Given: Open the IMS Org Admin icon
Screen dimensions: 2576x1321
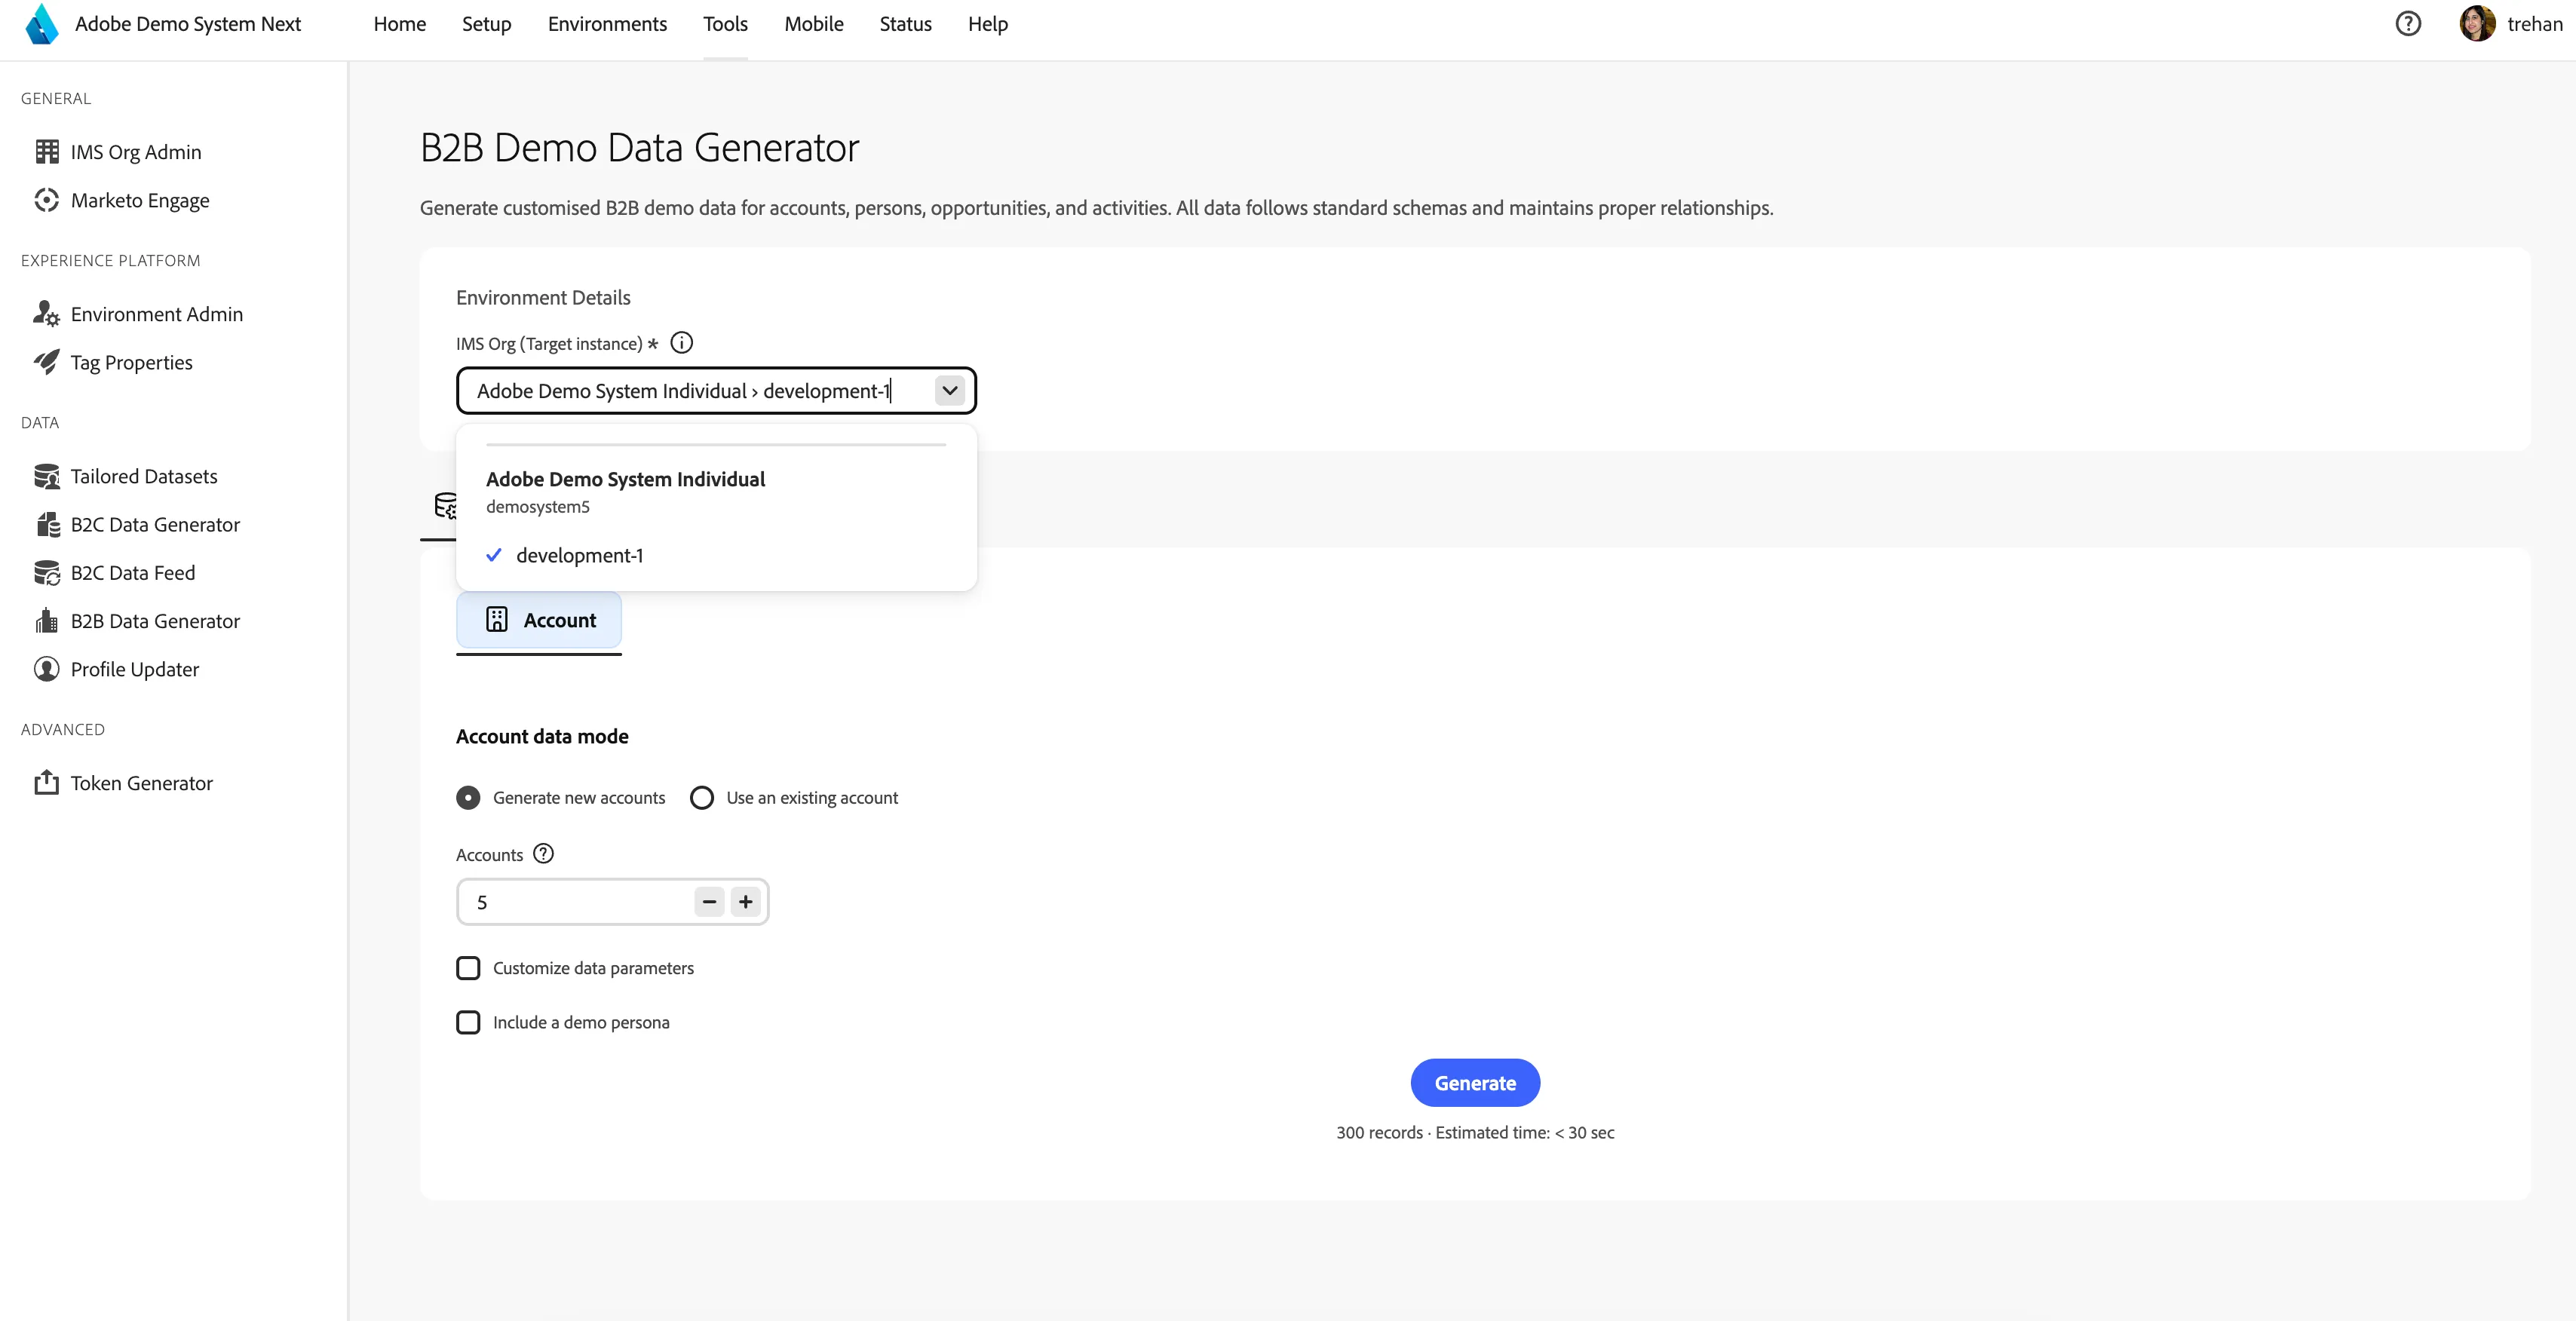Looking at the screenshot, I should pos(47,151).
